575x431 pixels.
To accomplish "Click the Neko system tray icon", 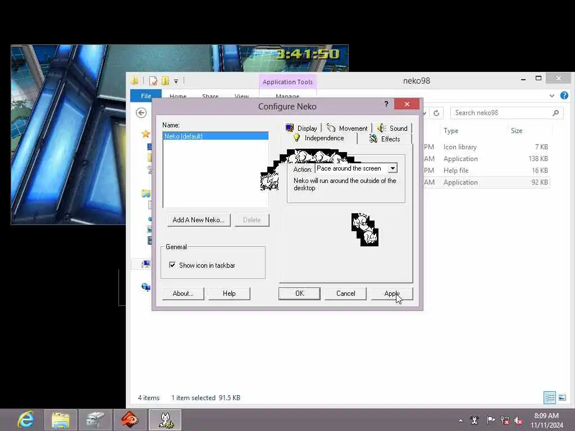I will coord(474,420).
